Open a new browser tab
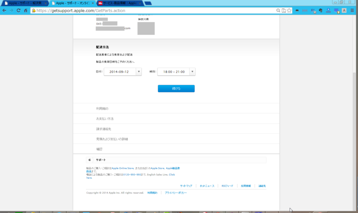This screenshot has height=213, width=358. pos(148,3)
